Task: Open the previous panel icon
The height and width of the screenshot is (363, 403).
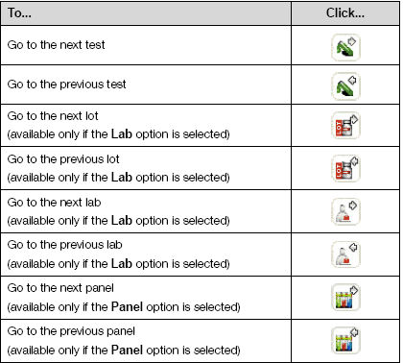Action: (345, 340)
